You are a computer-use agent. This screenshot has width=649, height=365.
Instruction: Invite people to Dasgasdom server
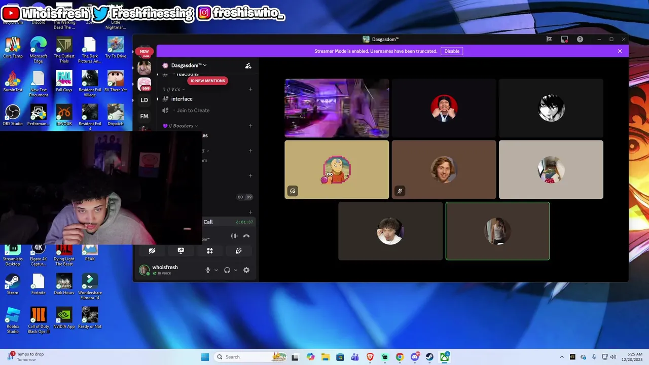point(248,65)
